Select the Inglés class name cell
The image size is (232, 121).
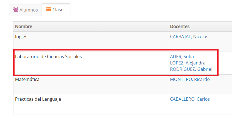pyautogui.click(x=21, y=36)
